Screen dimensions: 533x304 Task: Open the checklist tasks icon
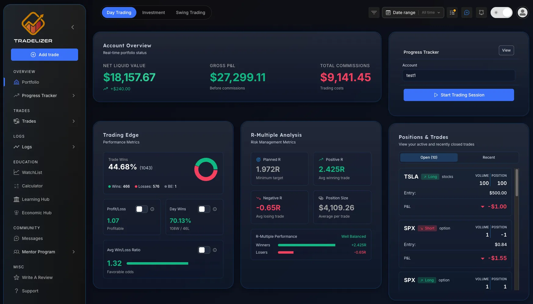pos(452,13)
